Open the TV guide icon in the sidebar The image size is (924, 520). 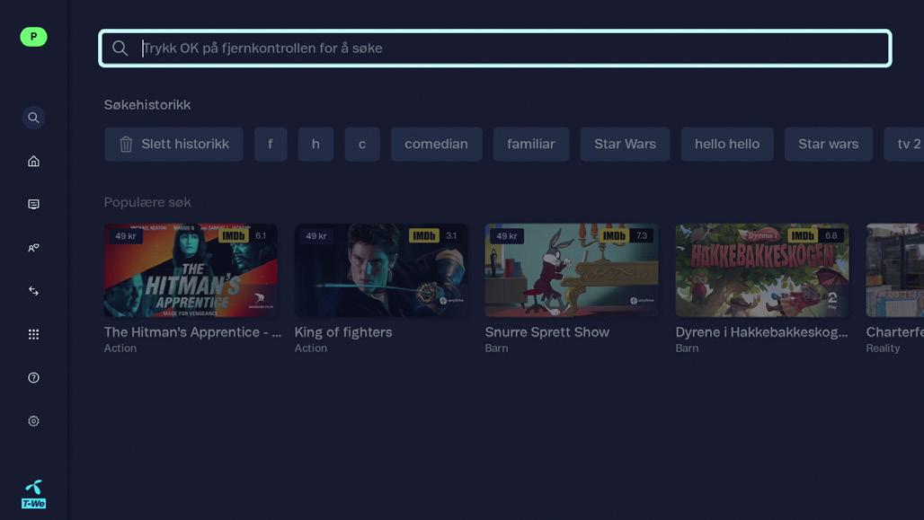point(33,205)
